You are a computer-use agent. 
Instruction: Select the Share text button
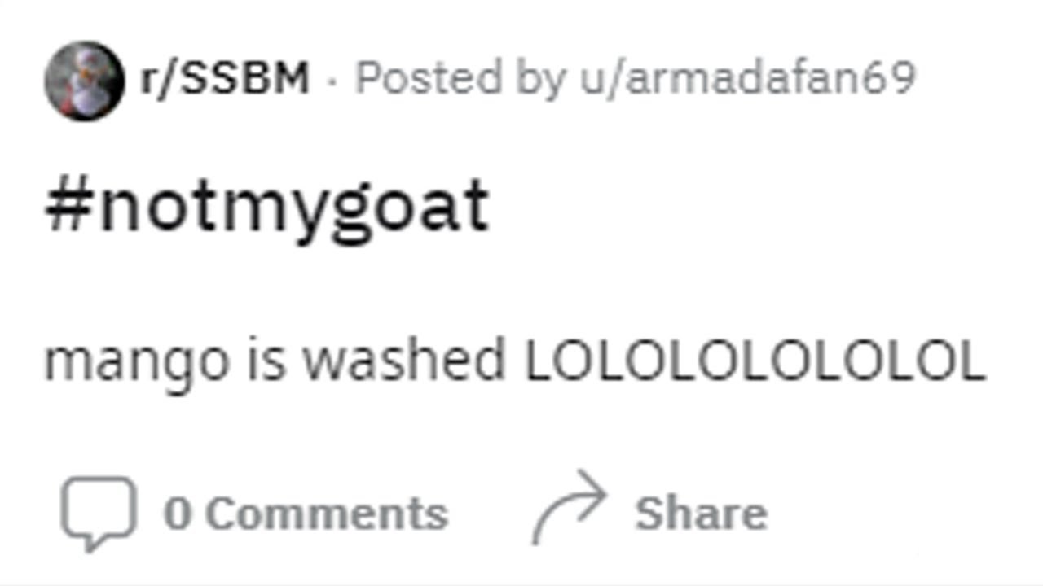[701, 514]
